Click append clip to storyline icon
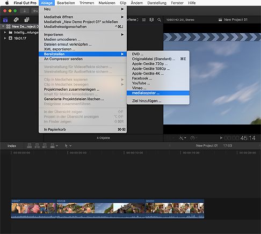The width and height of the screenshot is (261, 234). [x=45, y=146]
